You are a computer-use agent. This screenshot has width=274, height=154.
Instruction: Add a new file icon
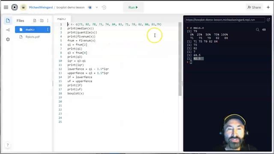click(x=35, y=21)
